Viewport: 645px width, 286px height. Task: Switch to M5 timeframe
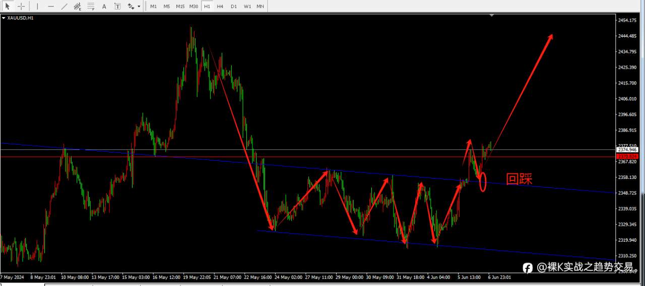(x=167, y=7)
